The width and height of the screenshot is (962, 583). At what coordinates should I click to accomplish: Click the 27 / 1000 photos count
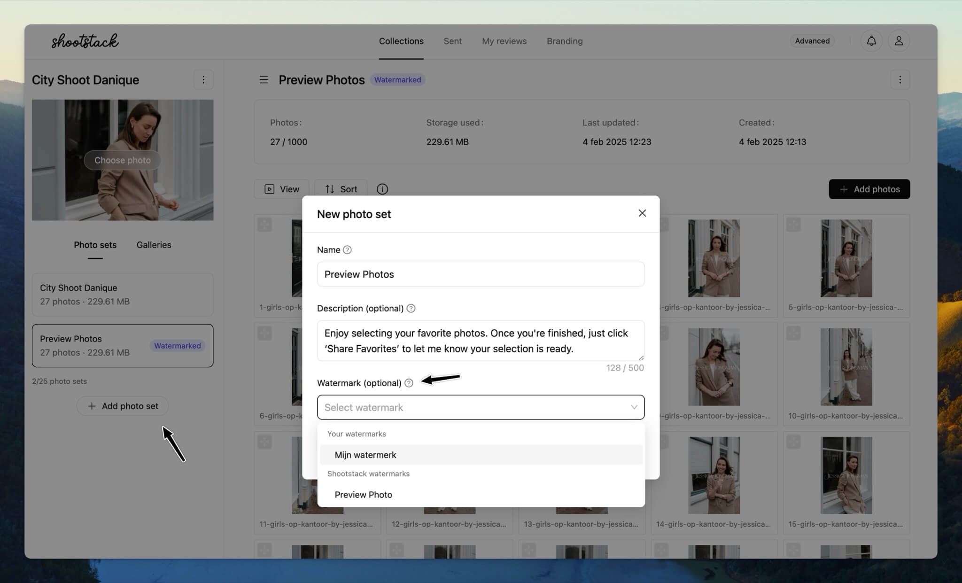coord(288,142)
